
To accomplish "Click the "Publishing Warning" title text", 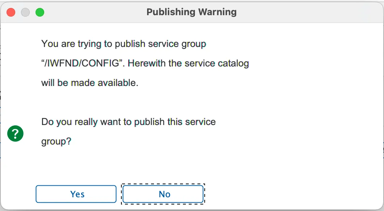I will pos(191,12).
